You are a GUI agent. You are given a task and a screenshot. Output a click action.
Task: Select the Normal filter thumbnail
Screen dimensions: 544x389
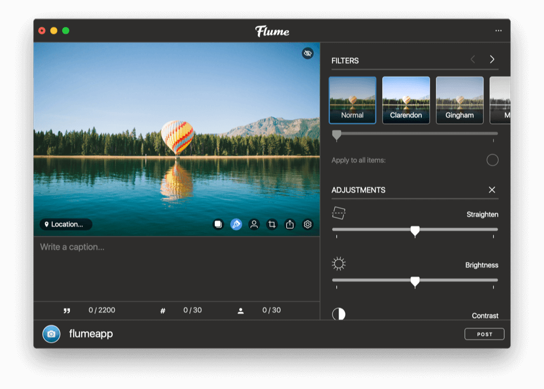pyautogui.click(x=353, y=100)
